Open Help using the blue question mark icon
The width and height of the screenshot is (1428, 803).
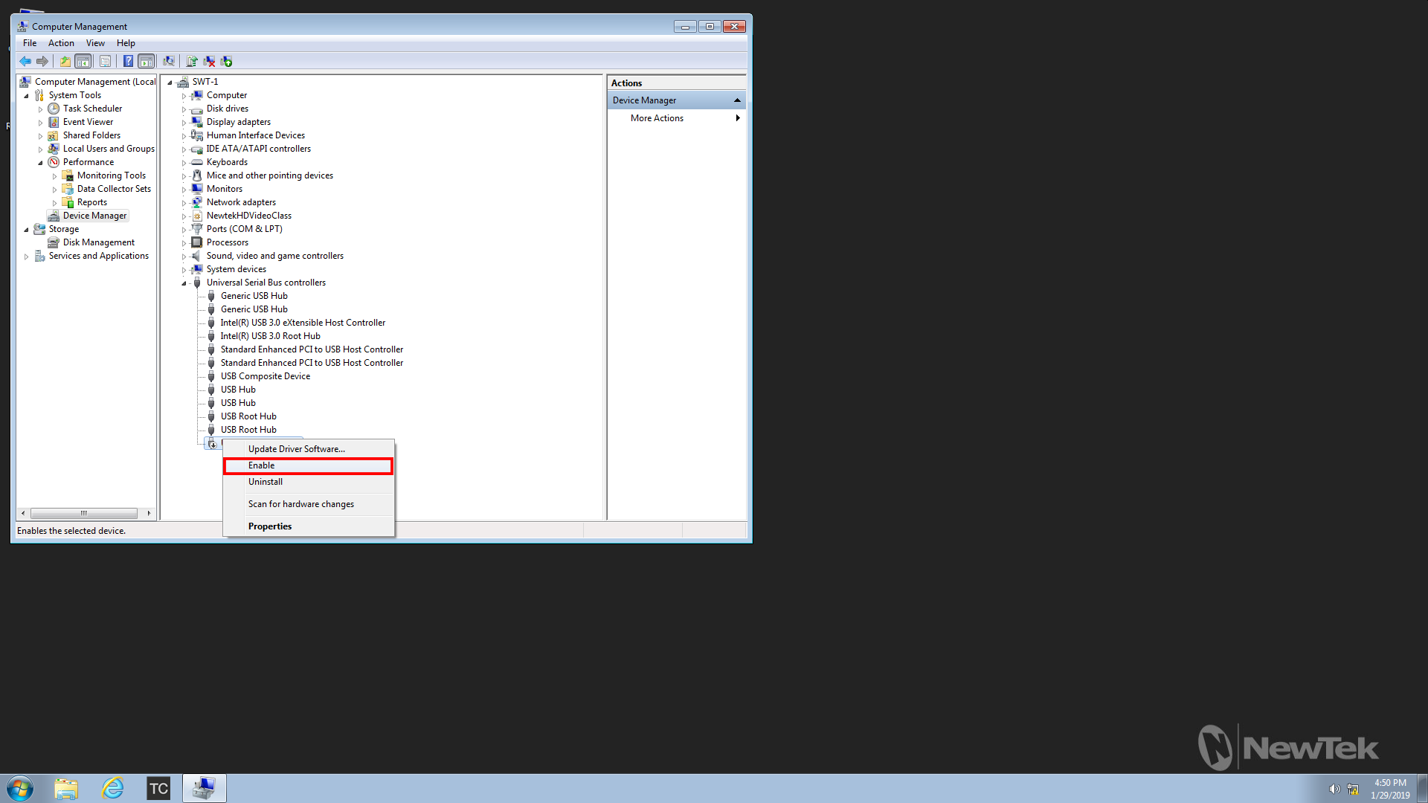[128, 61]
